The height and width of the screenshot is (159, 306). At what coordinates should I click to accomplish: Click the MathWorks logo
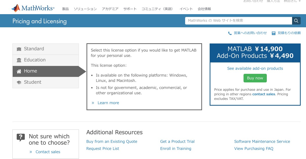pyautogui.click(x=33, y=8)
